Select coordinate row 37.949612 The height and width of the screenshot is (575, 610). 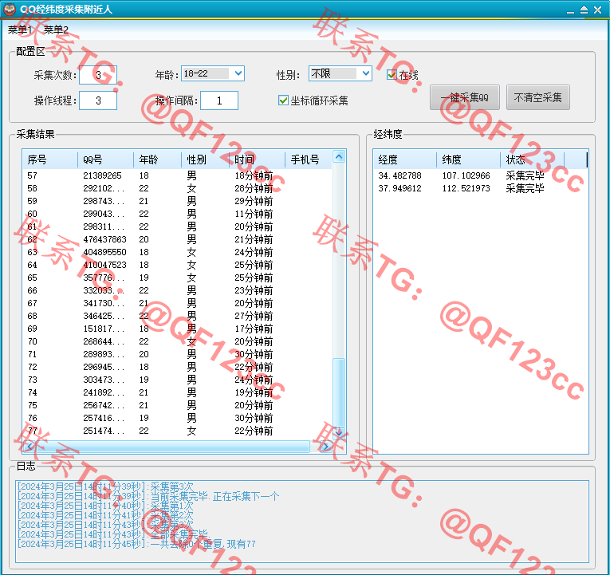[481, 188]
